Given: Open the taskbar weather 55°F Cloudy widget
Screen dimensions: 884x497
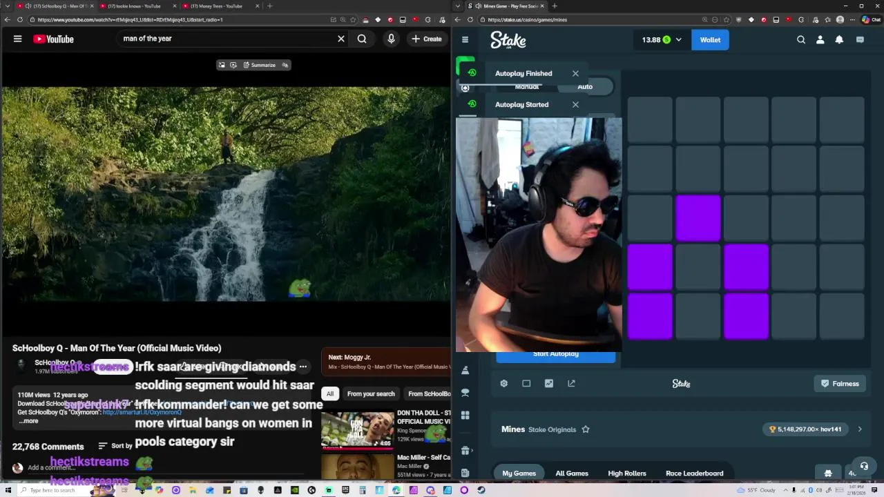Looking at the screenshot, I should pyautogui.click(x=757, y=490).
